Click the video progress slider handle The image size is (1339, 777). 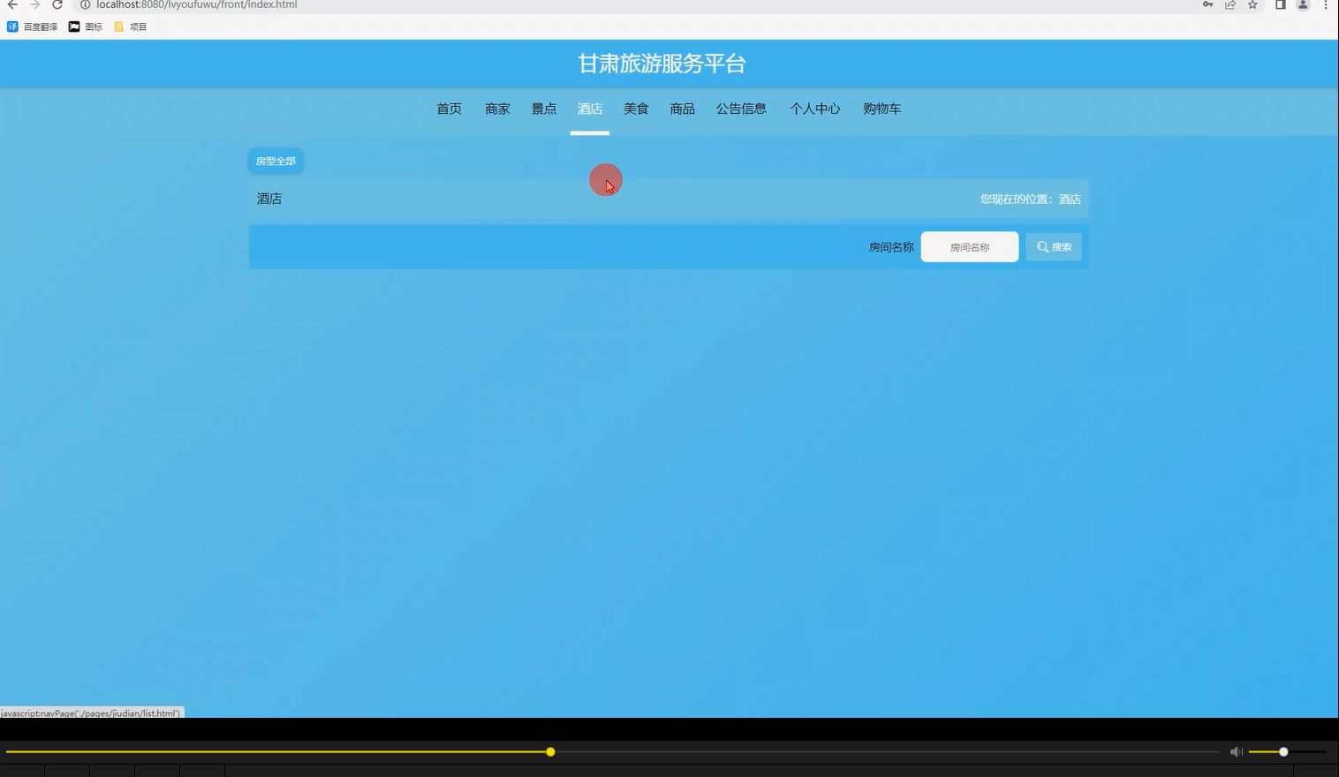(x=550, y=752)
